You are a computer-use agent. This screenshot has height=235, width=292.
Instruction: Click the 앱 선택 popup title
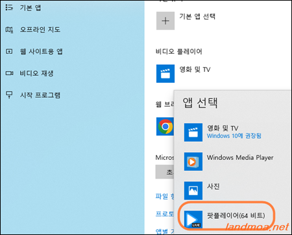pyautogui.click(x=200, y=103)
